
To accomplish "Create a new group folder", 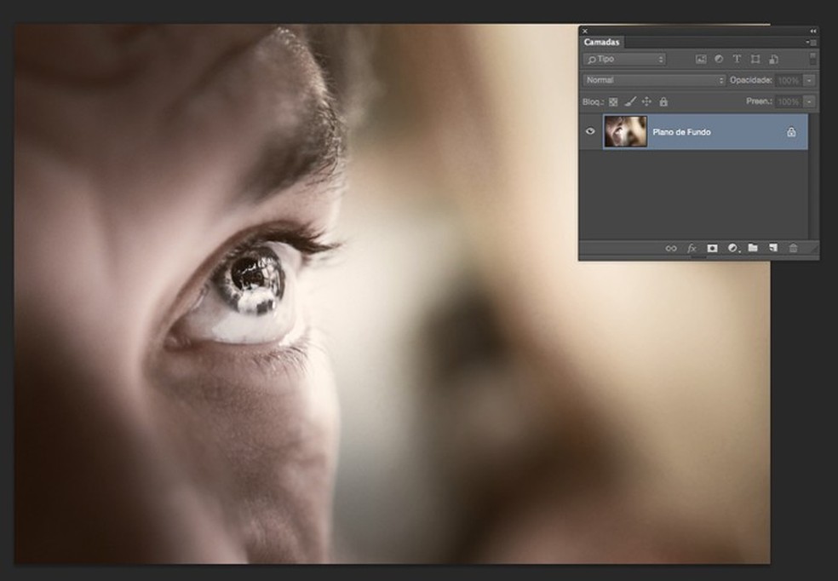I will point(753,247).
